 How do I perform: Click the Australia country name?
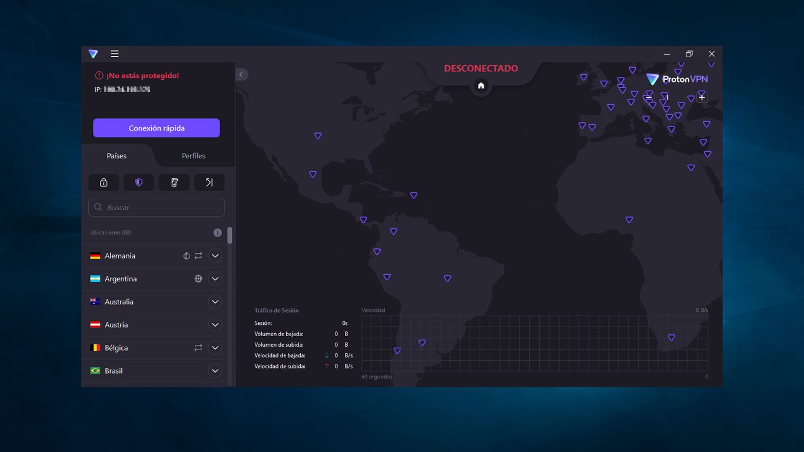119,302
